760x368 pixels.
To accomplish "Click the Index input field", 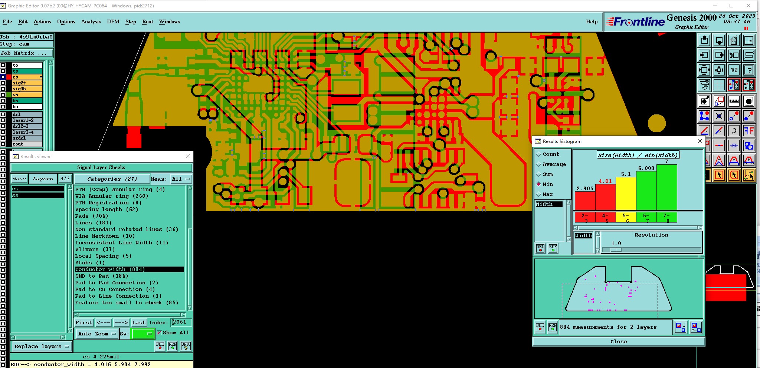I will coord(181,322).
